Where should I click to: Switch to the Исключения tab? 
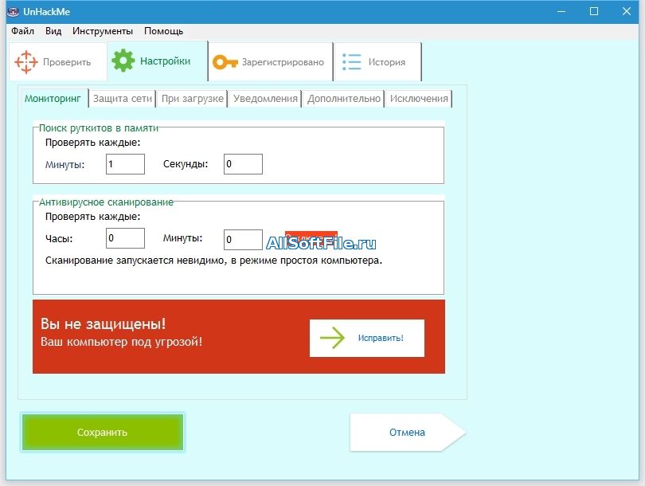419,99
